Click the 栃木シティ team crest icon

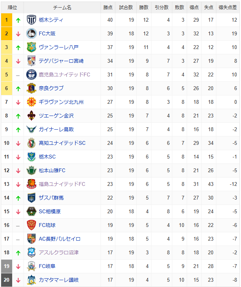coord(32,20)
